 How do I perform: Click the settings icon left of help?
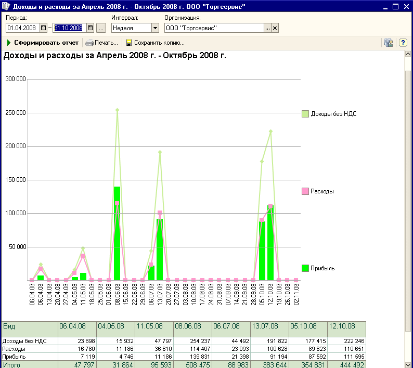coord(388,43)
